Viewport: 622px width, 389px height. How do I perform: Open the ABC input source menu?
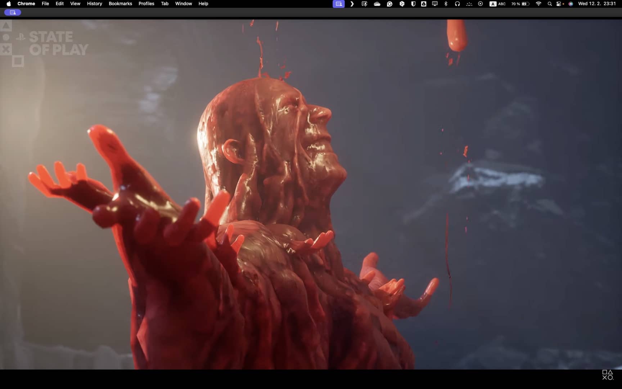[x=497, y=4]
